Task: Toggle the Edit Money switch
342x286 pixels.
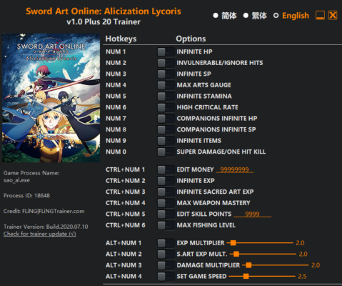Action: pos(166,169)
